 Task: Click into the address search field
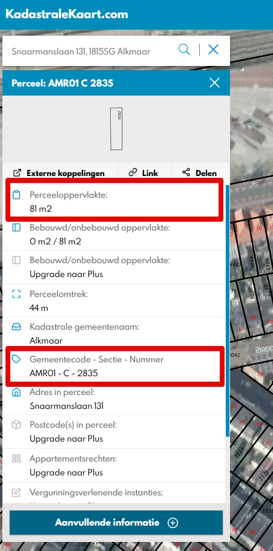pos(91,51)
